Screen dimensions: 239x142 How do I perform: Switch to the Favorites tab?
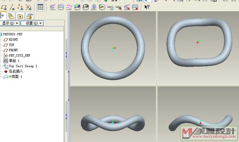point(20,16)
